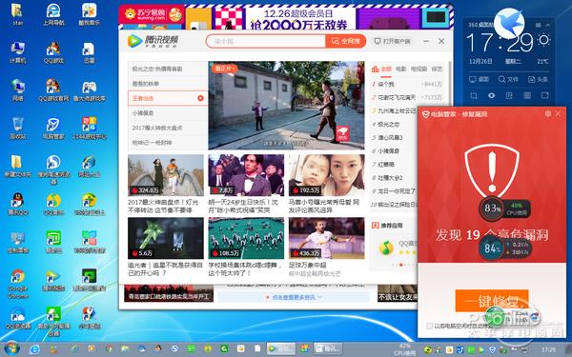
Task: Open Internet Explorer from the taskbar
Action: pos(34,349)
